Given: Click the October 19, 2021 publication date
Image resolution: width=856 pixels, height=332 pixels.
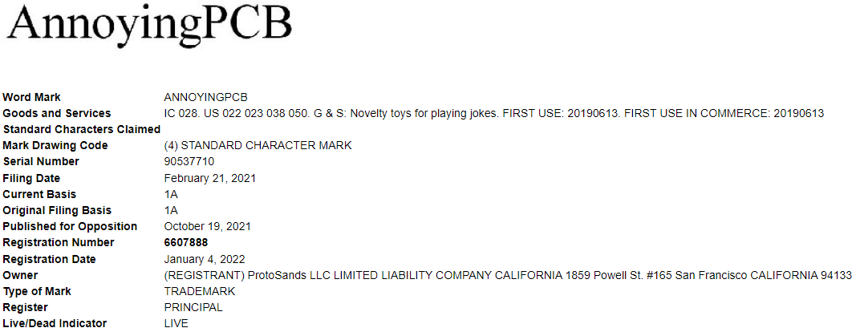Looking at the screenshot, I should tap(207, 226).
